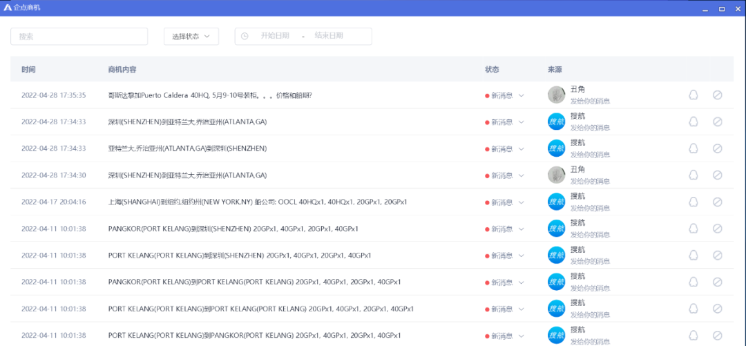This screenshot has width=746, height=346.
Task: Click the 搜索 search input field
Action: tap(79, 37)
